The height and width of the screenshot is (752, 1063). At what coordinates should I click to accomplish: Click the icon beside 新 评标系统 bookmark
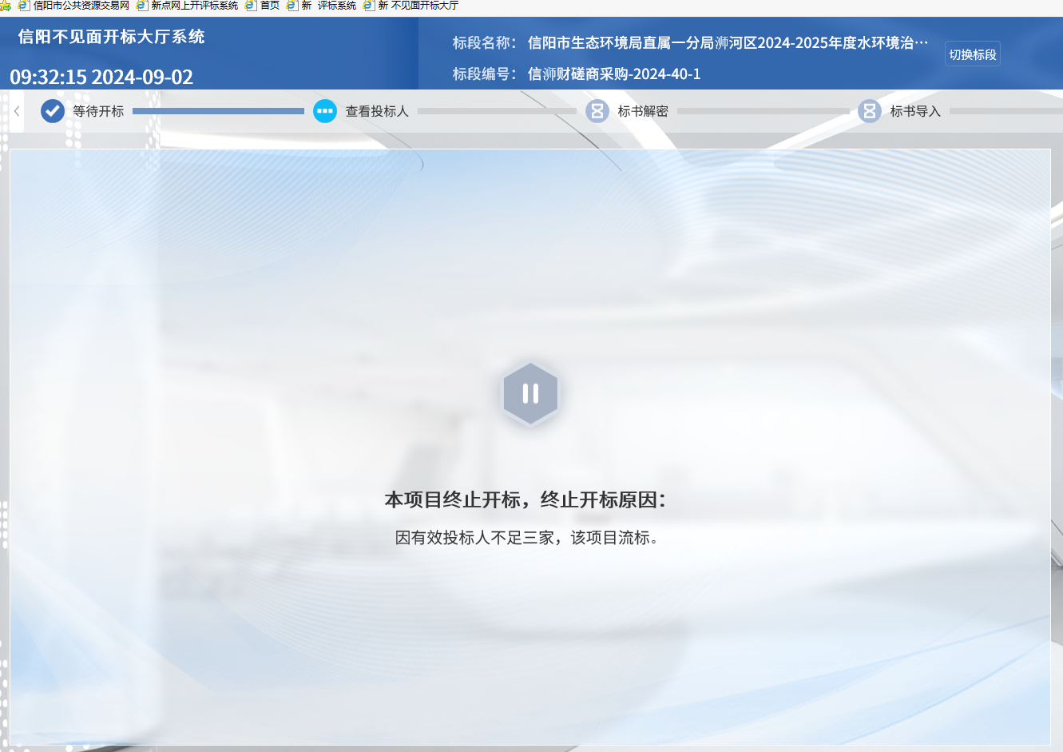(292, 6)
